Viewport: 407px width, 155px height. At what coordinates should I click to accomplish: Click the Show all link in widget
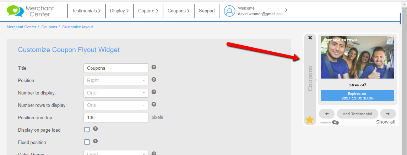[386, 122]
